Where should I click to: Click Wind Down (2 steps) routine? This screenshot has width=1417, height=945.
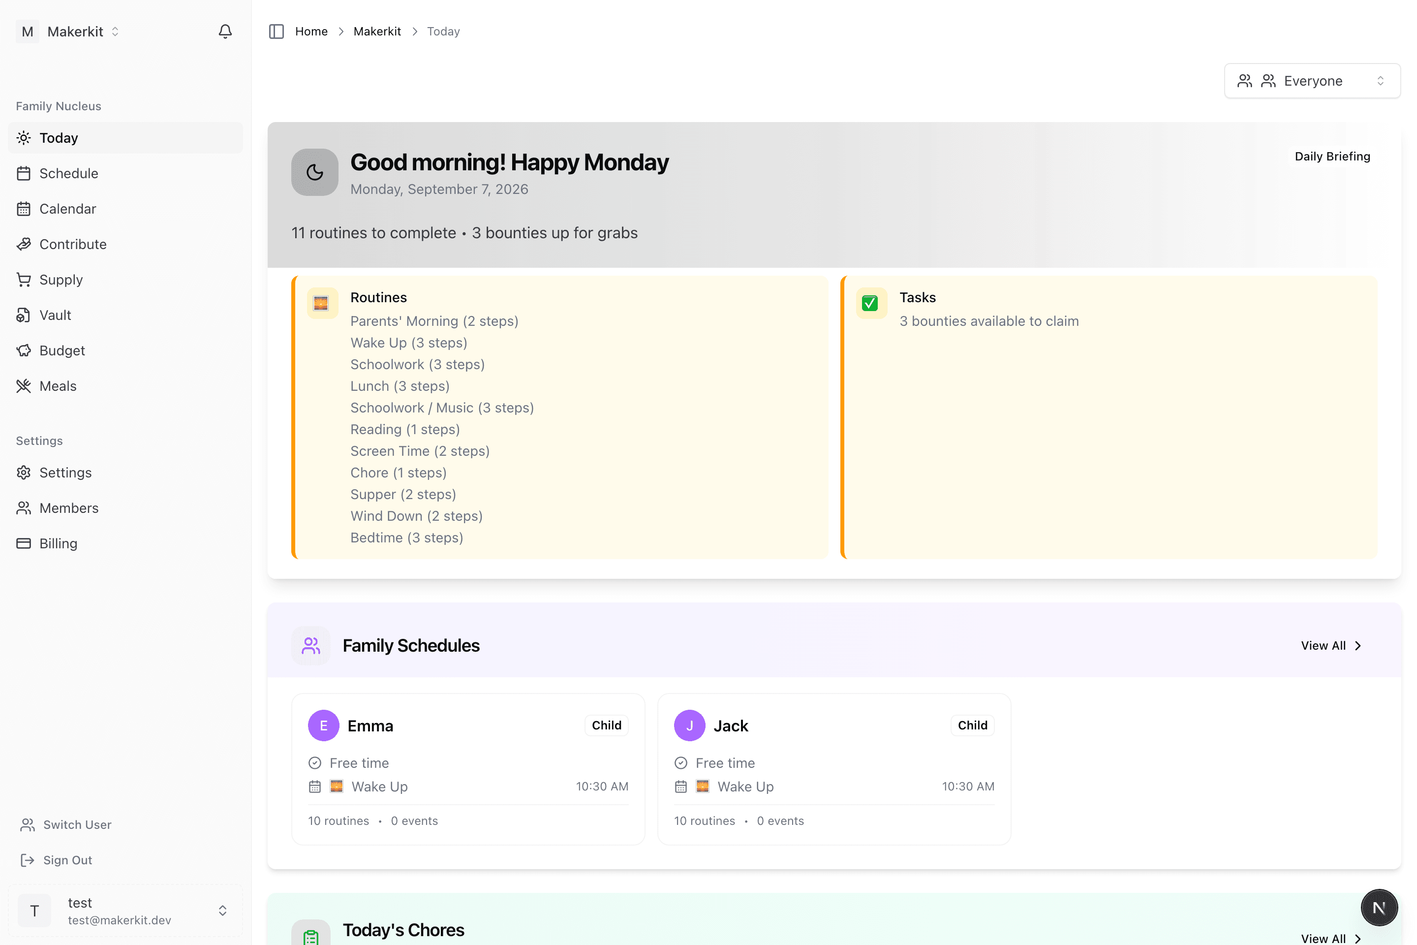click(417, 516)
